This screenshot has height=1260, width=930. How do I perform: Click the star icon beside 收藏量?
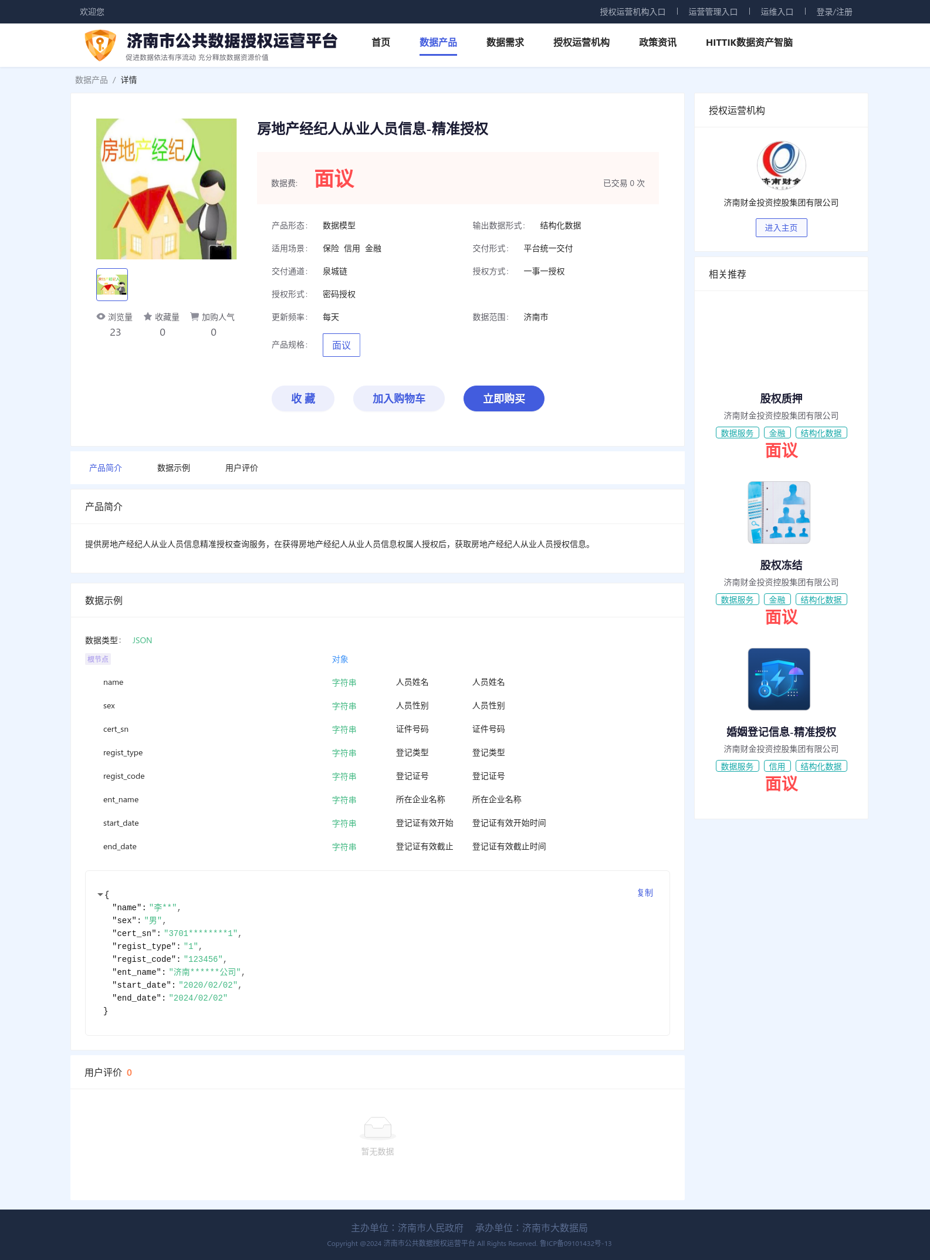click(x=148, y=316)
